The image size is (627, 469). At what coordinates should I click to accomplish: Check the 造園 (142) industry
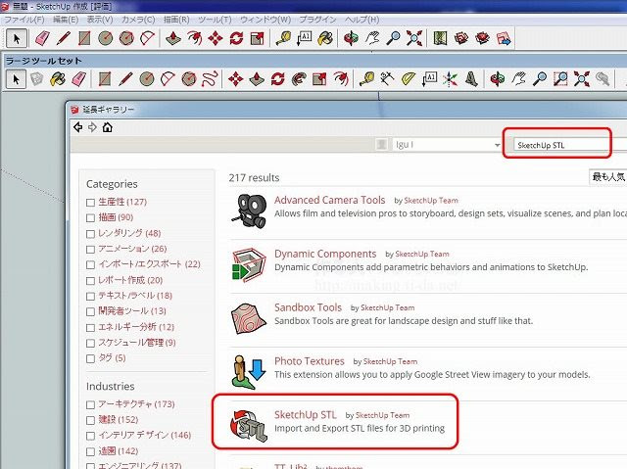click(90, 451)
